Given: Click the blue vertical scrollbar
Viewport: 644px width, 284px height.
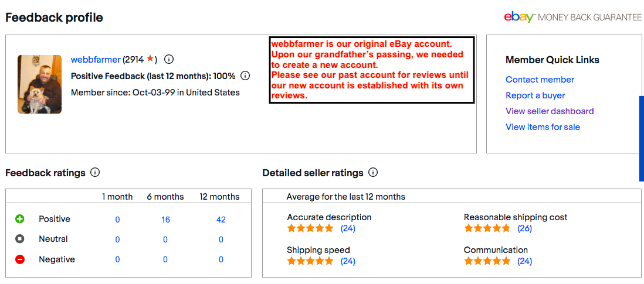Looking at the screenshot, I should point(641,139).
